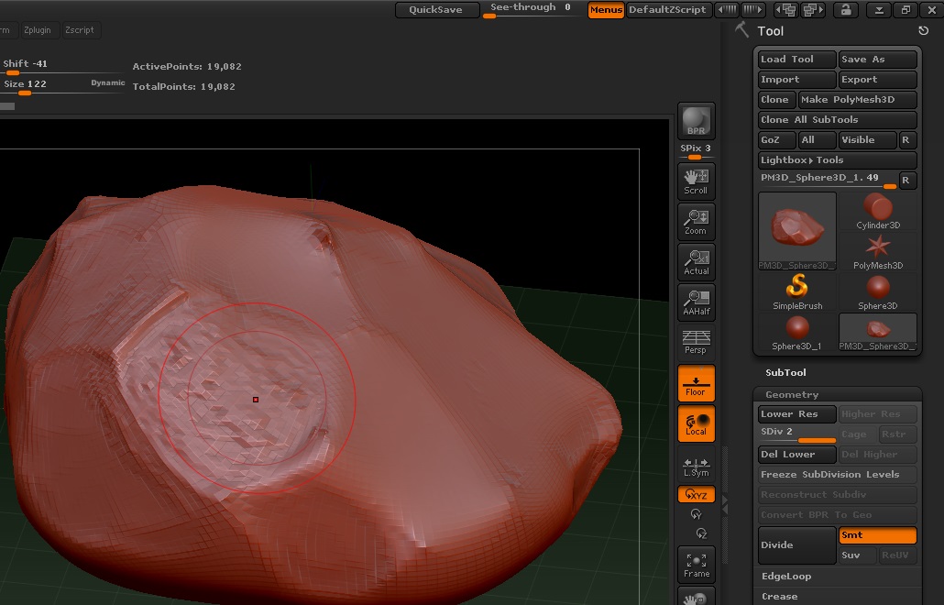Open the Zplugin menu

pos(38,30)
